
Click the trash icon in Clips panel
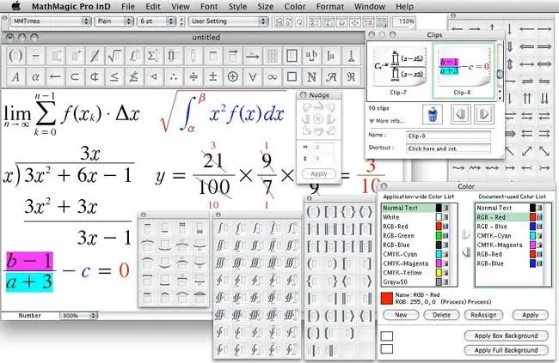click(x=433, y=114)
